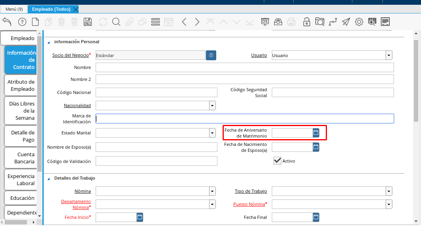Collapse the Información Personal section
Screen dimensions: 421x226
49,42
